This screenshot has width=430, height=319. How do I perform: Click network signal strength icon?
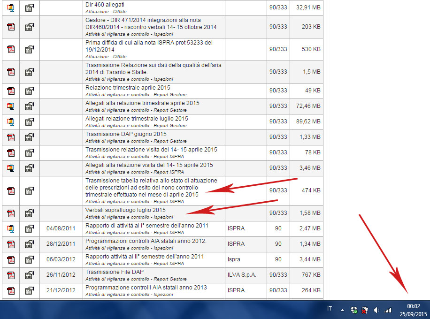(388, 310)
